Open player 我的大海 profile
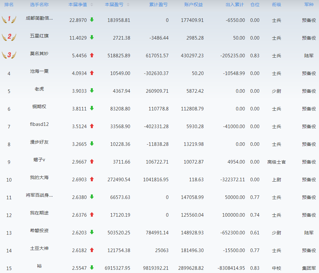The image size is (319, 273). pos(39,177)
